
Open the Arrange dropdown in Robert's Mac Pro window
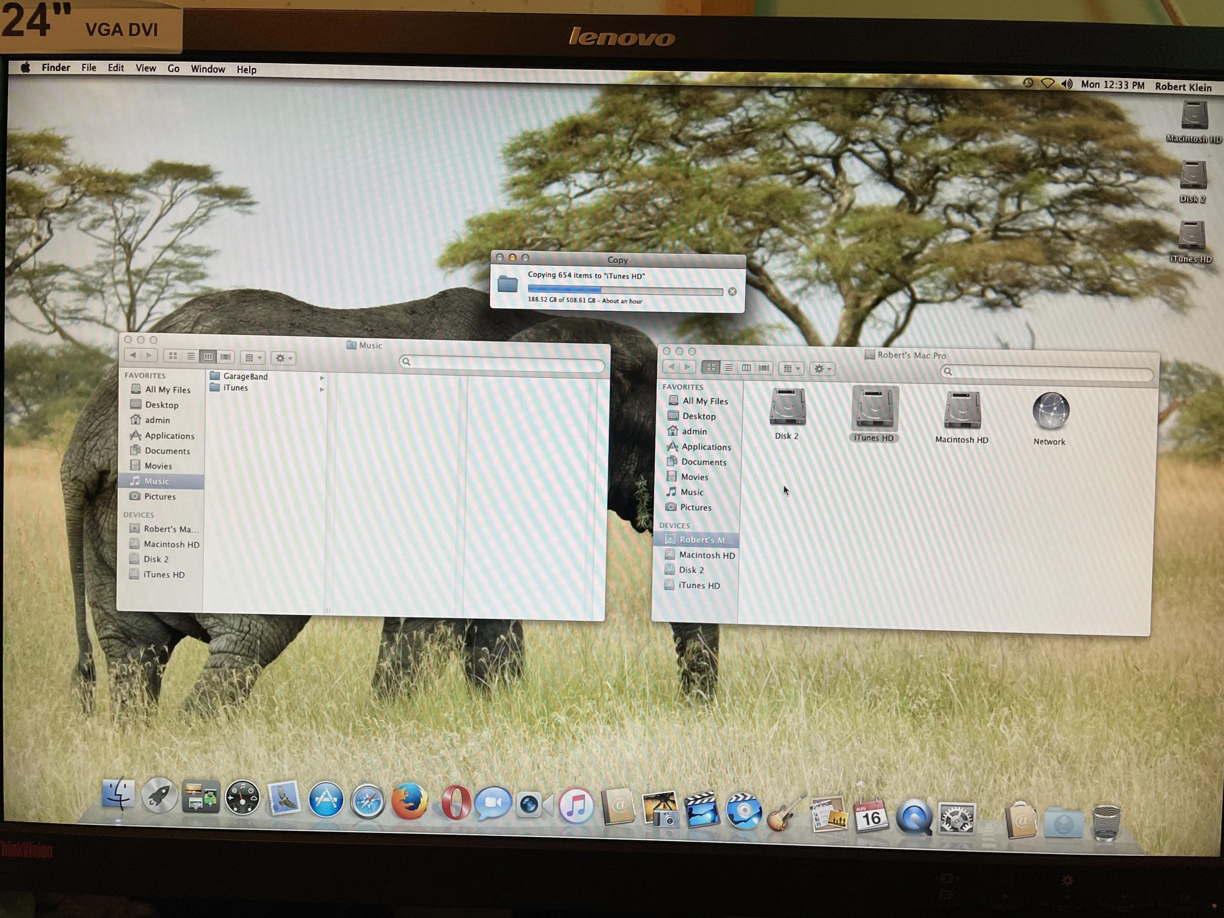coord(791,369)
